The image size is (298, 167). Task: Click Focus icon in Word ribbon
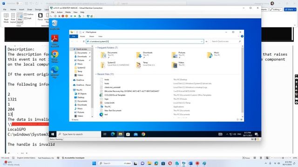(41, 17)
